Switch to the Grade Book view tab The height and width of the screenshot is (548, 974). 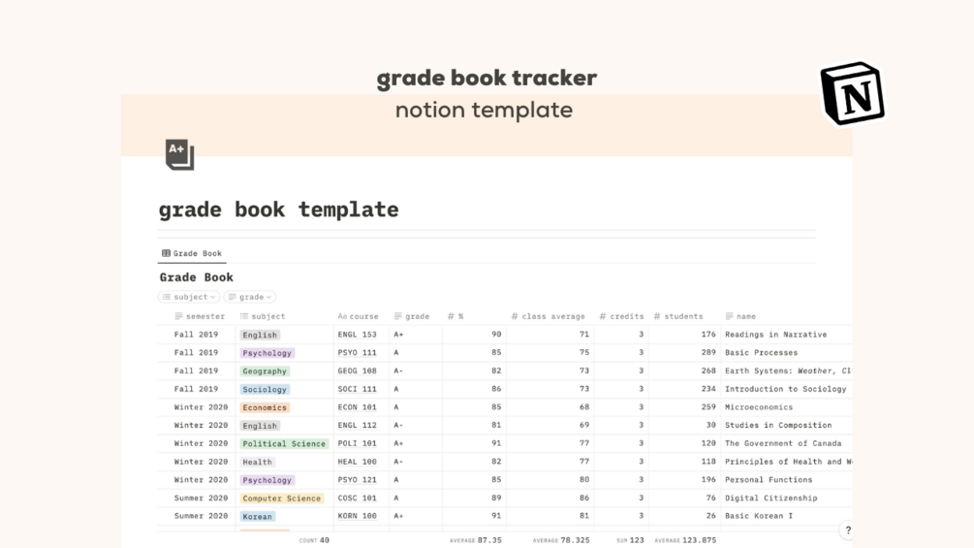pos(192,253)
